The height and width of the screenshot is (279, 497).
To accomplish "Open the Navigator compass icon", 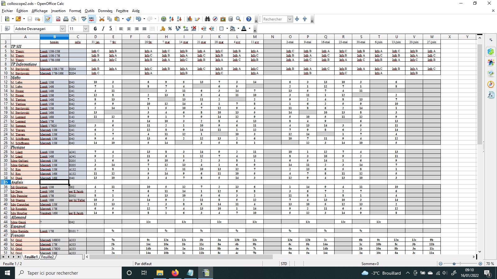I will pos(215,19).
